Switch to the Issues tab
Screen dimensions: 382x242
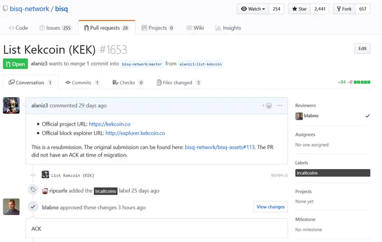point(56,28)
